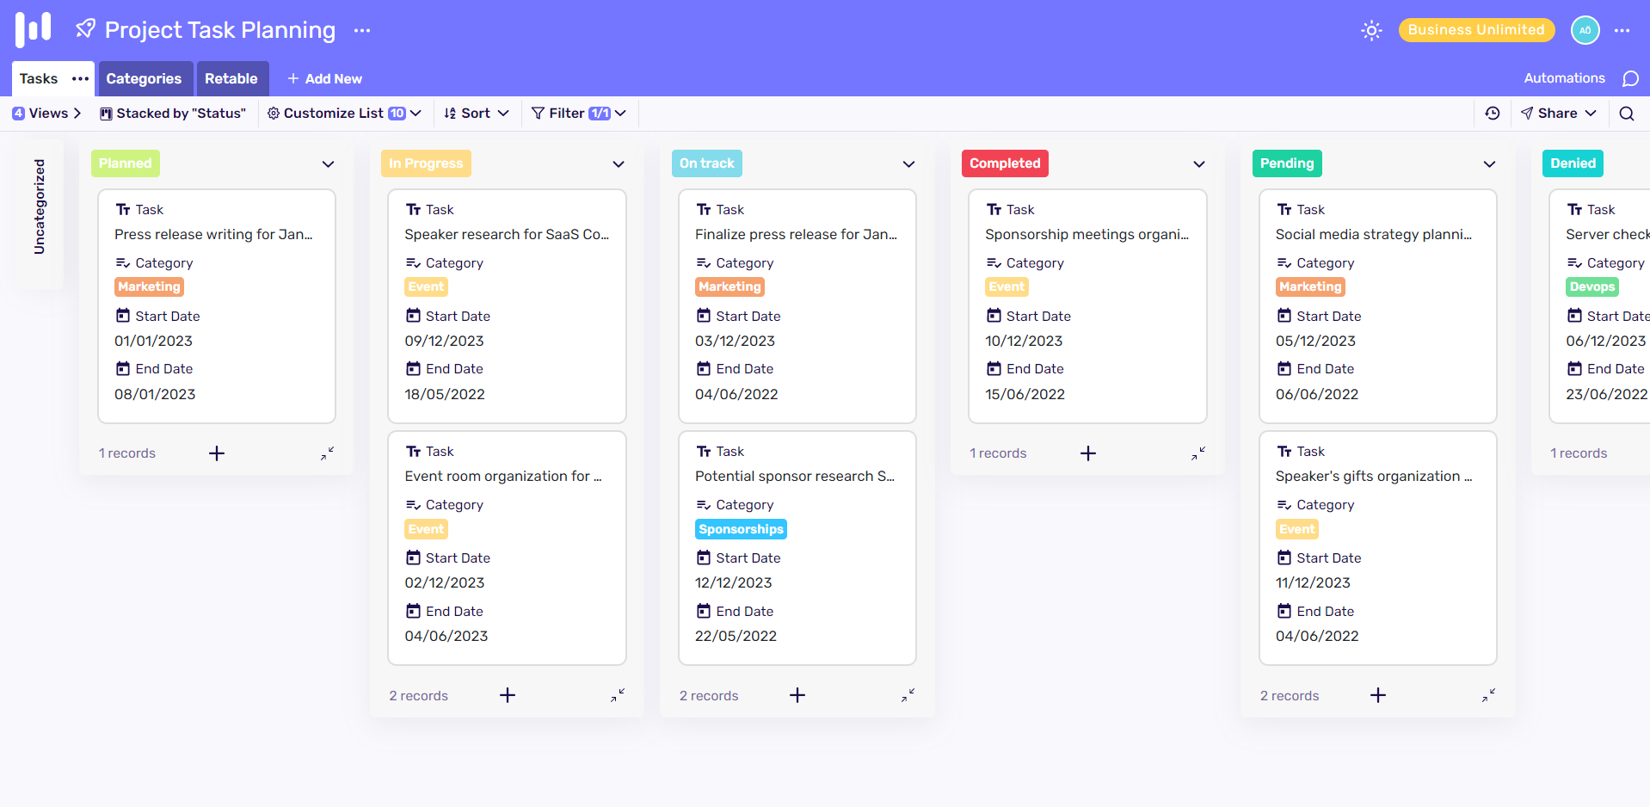Collapse the In Progress column
This screenshot has height=807, width=1650.
click(x=618, y=695)
